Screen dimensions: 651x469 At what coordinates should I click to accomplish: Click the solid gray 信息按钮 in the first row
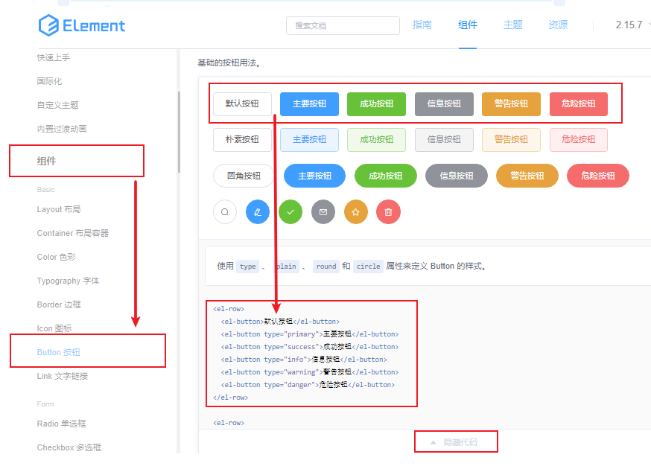[x=444, y=103]
